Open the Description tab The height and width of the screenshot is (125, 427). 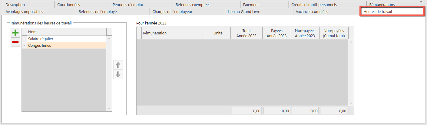point(28,5)
